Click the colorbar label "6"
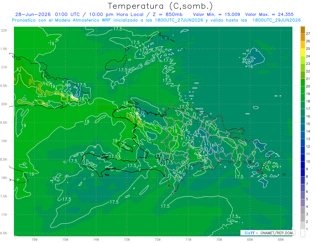Screen dimensions: 315x243 (x=307, y=192)
